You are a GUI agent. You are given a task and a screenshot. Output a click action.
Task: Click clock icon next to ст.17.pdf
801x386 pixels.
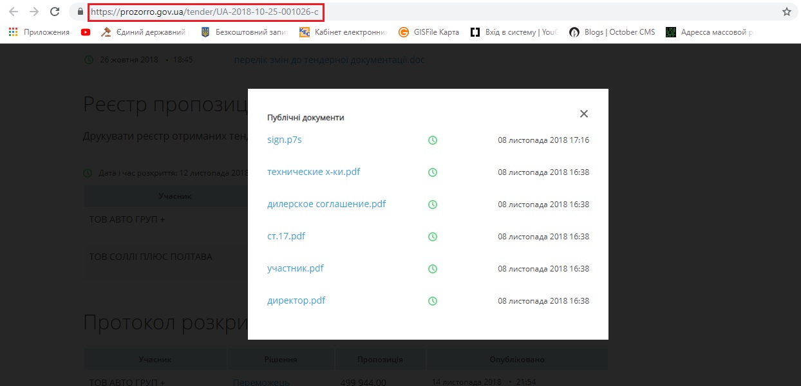coord(433,236)
